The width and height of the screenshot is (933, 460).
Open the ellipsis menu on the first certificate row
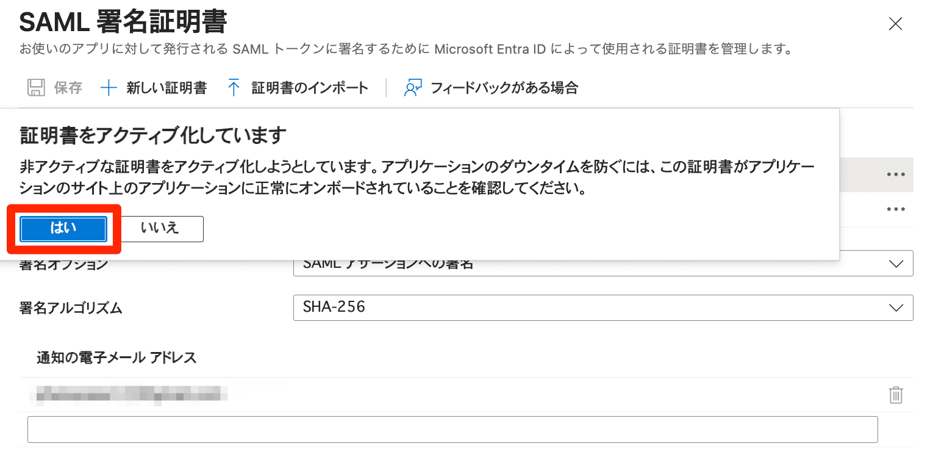tap(896, 175)
